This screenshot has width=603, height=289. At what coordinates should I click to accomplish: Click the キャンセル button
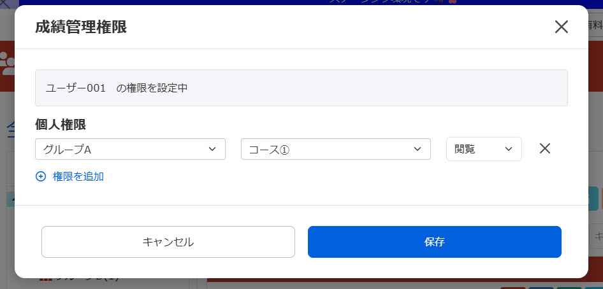pyautogui.click(x=168, y=242)
